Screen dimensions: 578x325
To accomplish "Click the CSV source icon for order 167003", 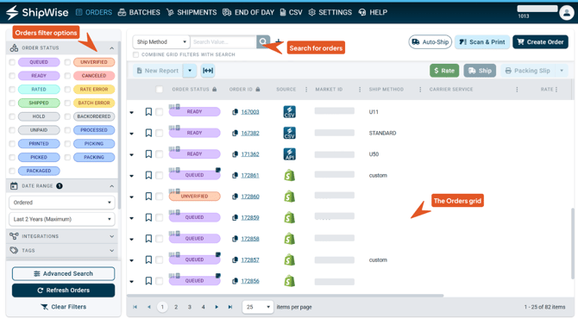I will point(289,112).
